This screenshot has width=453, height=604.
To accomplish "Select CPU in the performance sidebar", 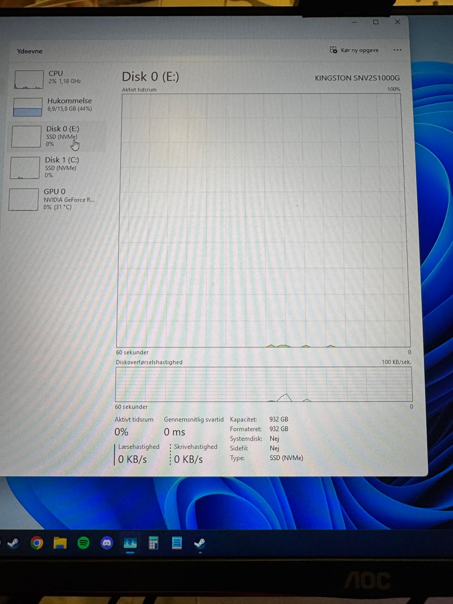I will click(58, 79).
